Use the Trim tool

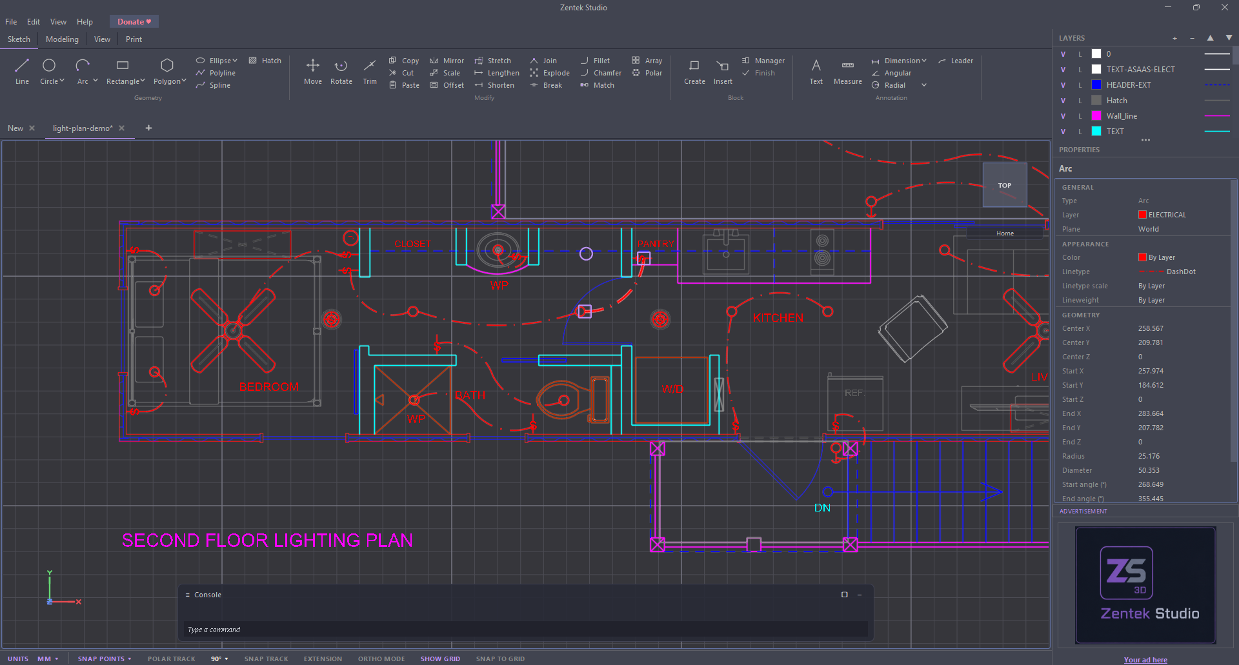pos(370,71)
